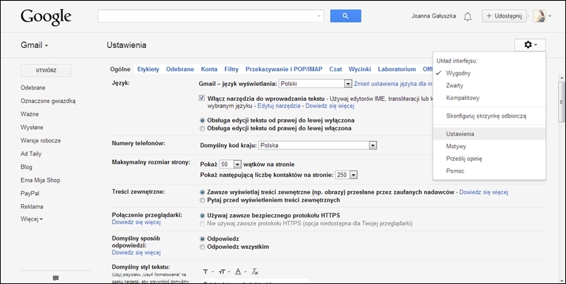
Task: Open Oznaczone gwiazdką in sidebar
Action: tap(48, 101)
